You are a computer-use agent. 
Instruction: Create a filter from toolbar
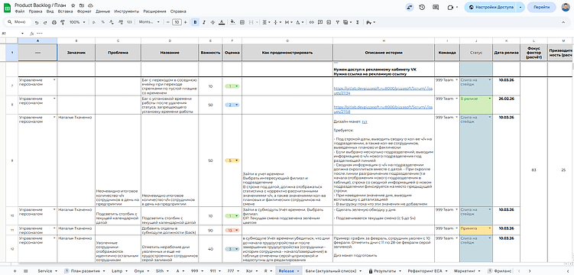(x=338, y=22)
